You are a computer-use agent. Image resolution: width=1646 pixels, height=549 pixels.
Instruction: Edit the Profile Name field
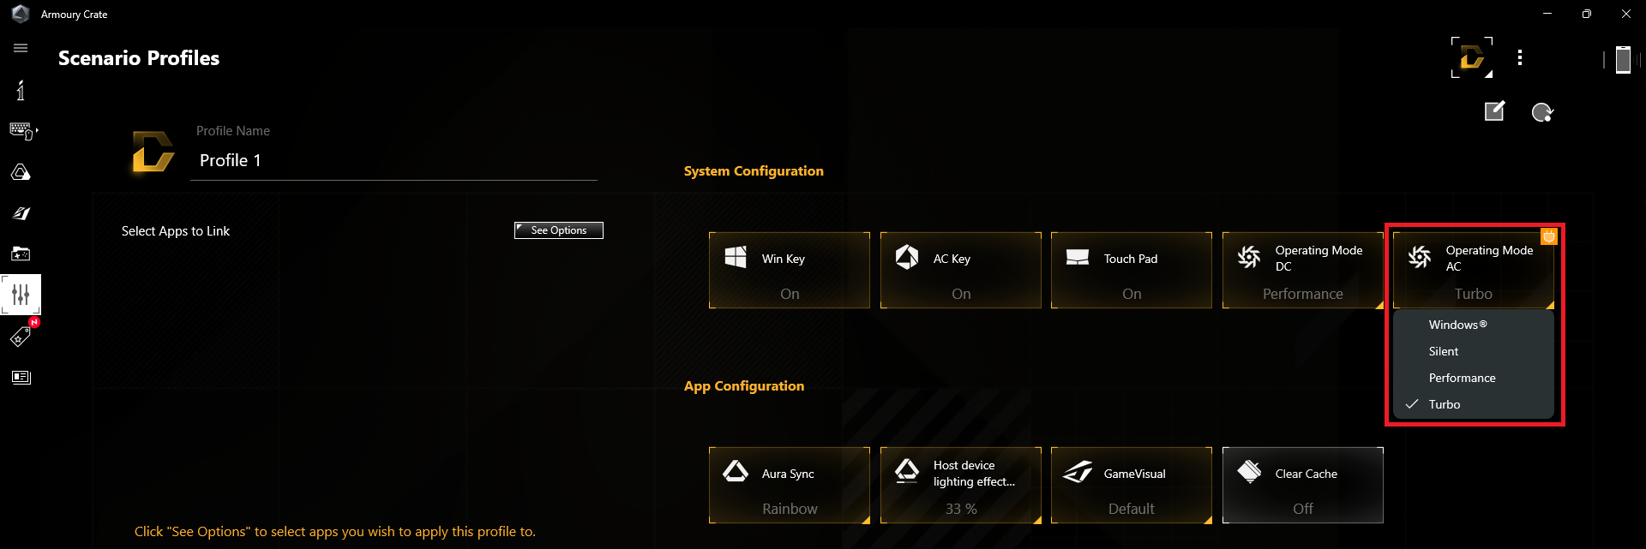[x=393, y=160]
